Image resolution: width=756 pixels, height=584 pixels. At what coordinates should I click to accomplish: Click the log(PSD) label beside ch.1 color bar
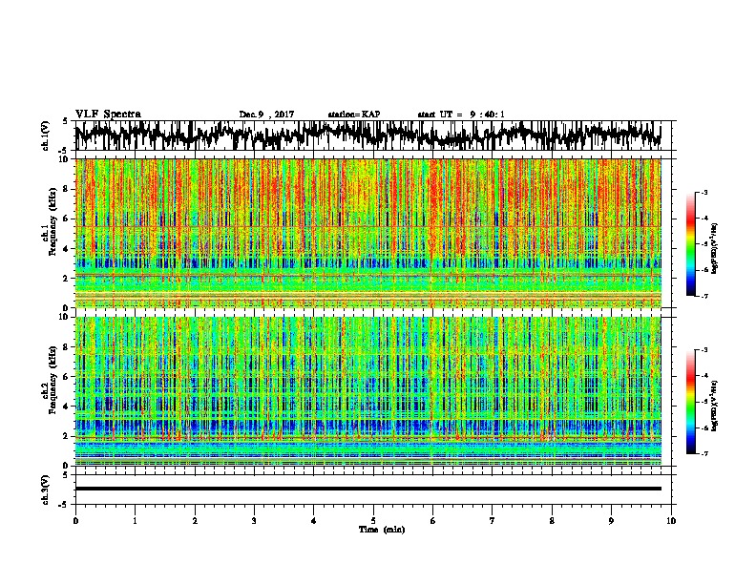click(x=715, y=248)
